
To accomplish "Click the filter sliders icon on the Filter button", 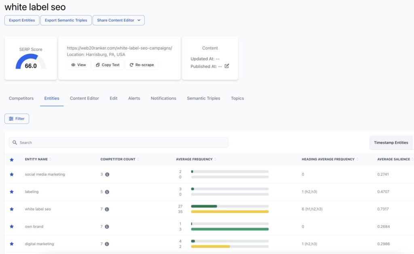I will pos(11,118).
